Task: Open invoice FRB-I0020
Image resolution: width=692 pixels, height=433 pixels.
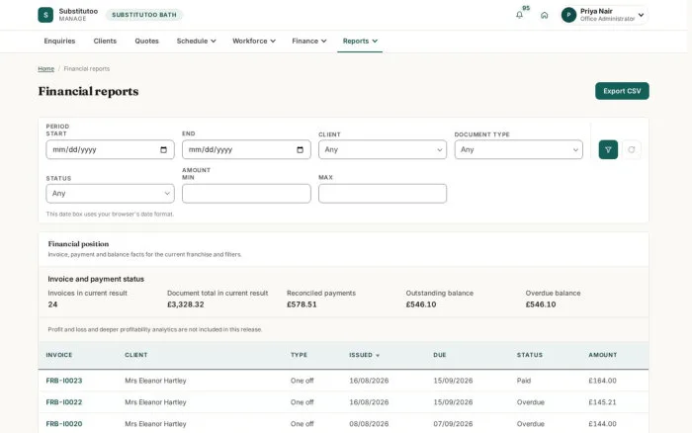Action: 64,424
